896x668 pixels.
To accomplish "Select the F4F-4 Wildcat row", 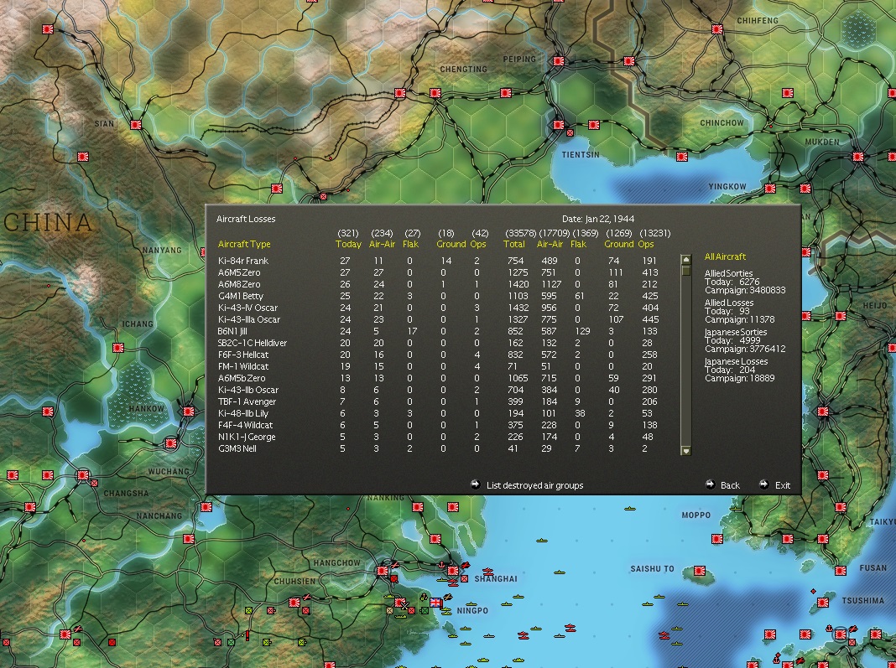I will point(438,425).
